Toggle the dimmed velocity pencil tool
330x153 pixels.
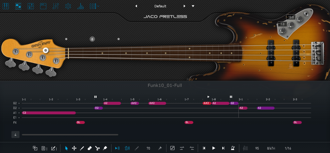(x=137, y=148)
